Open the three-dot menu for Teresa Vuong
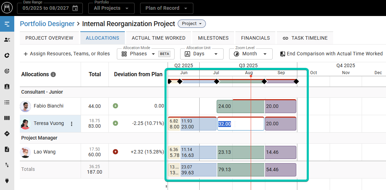This screenshot has width=386, height=190. pos(72,124)
